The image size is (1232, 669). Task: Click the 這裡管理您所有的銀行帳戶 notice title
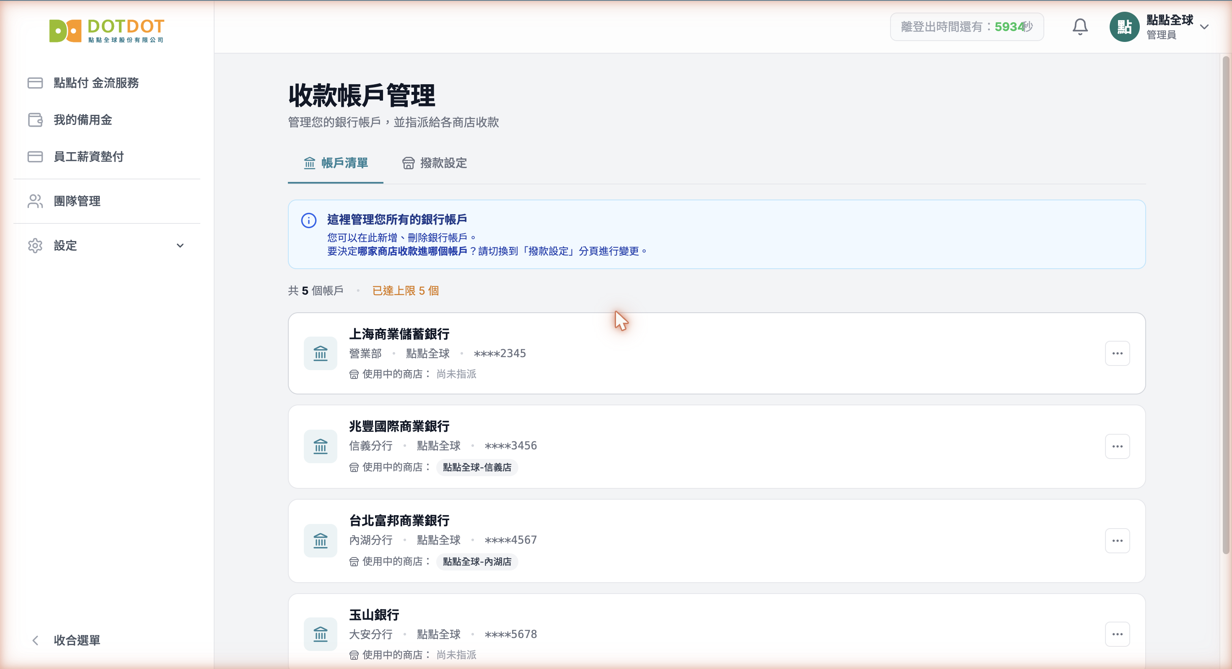(397, 220)
